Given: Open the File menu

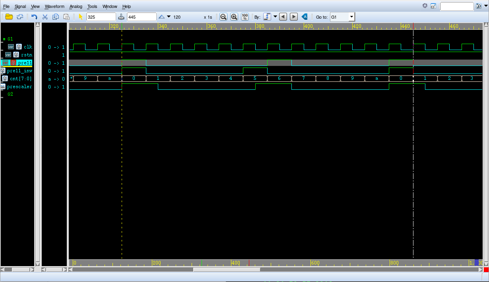Looking at the screenshot, I should click(6, 6).
